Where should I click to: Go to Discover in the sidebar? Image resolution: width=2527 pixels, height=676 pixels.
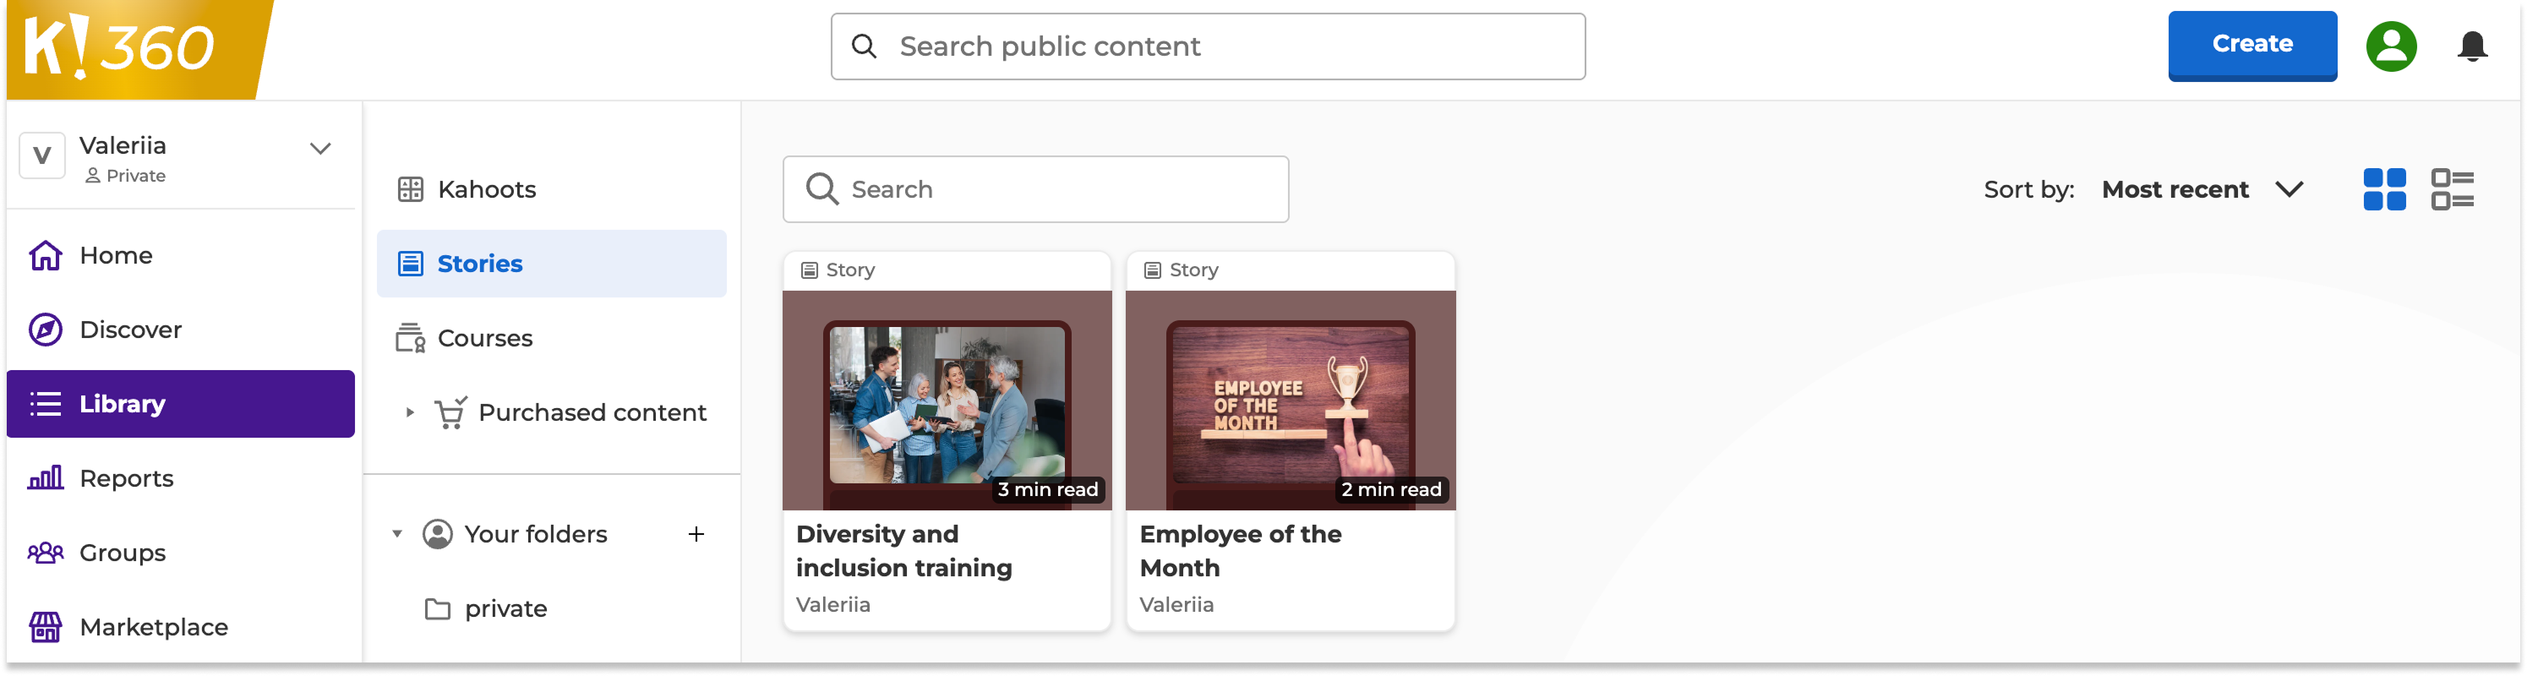(x=129, y=330)
